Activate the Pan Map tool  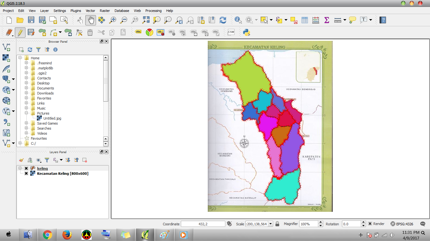91,20
